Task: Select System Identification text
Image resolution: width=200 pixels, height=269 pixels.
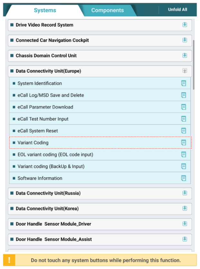Action: coord(40,83)
